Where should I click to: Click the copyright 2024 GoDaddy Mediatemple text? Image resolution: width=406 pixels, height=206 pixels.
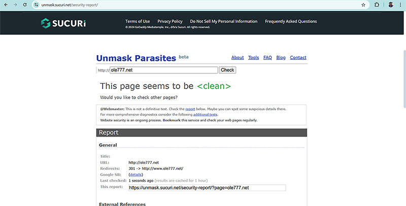click(x=167, y=27)
